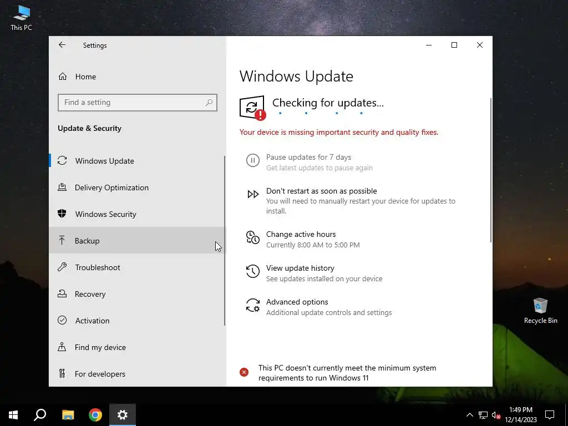Open Windows Security page
Image resolution: width=568 pixels, height=426 pixels.
coord(137,214)
